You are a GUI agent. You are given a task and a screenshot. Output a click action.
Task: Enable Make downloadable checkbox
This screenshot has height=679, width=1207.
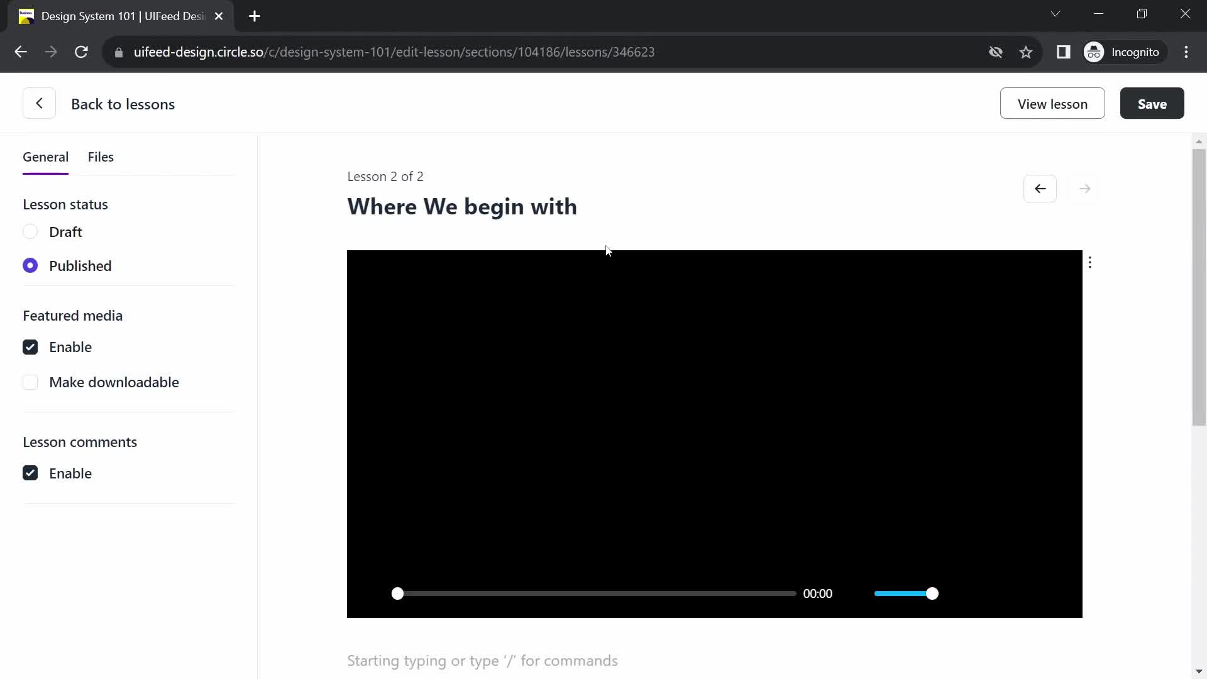pyautogui.click(x=30, y=382)
